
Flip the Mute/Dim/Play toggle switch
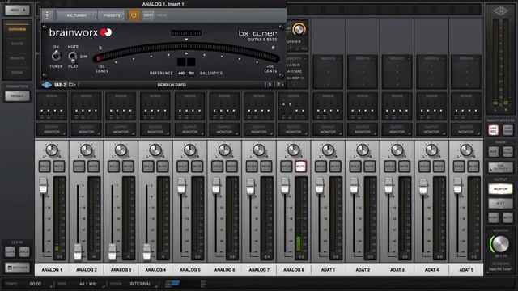point(72,57)
